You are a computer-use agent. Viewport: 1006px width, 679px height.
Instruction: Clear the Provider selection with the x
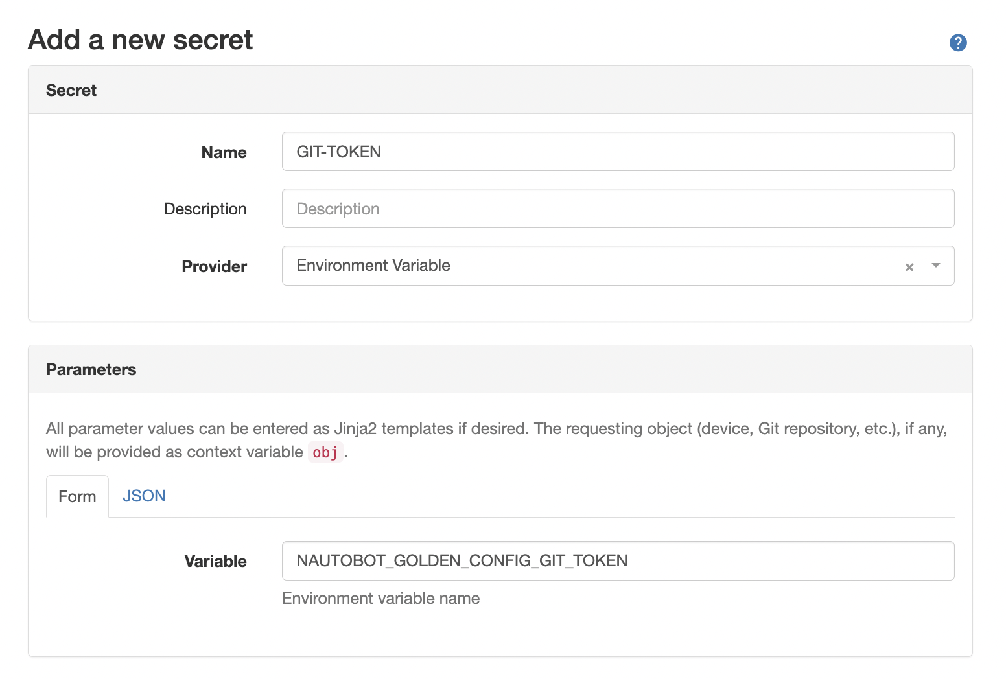pyautogui.click(x=909, y=267)
